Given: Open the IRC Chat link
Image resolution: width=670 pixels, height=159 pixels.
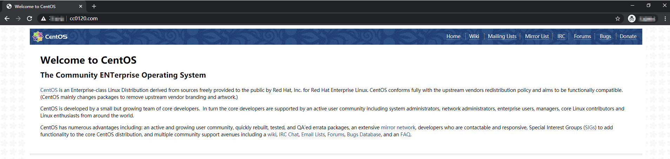Looking at the screenshot, I should click(289, 135).
